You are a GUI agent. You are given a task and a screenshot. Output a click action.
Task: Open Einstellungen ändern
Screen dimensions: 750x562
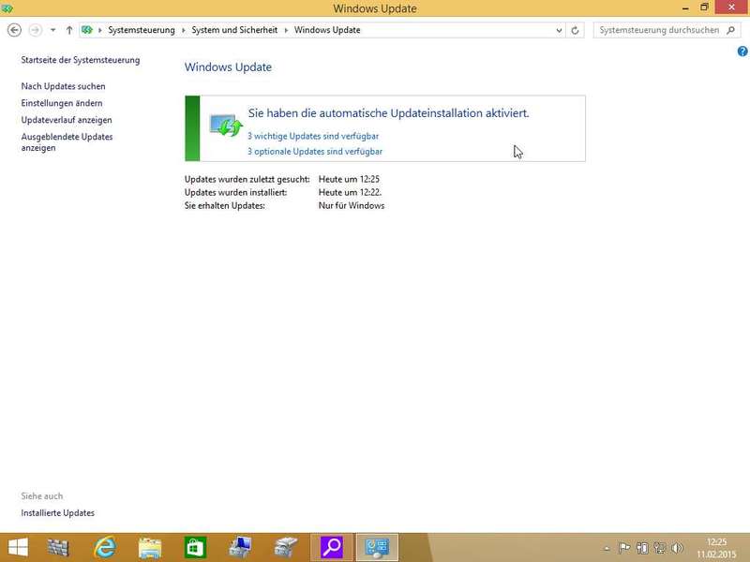[x=62, y=103]
